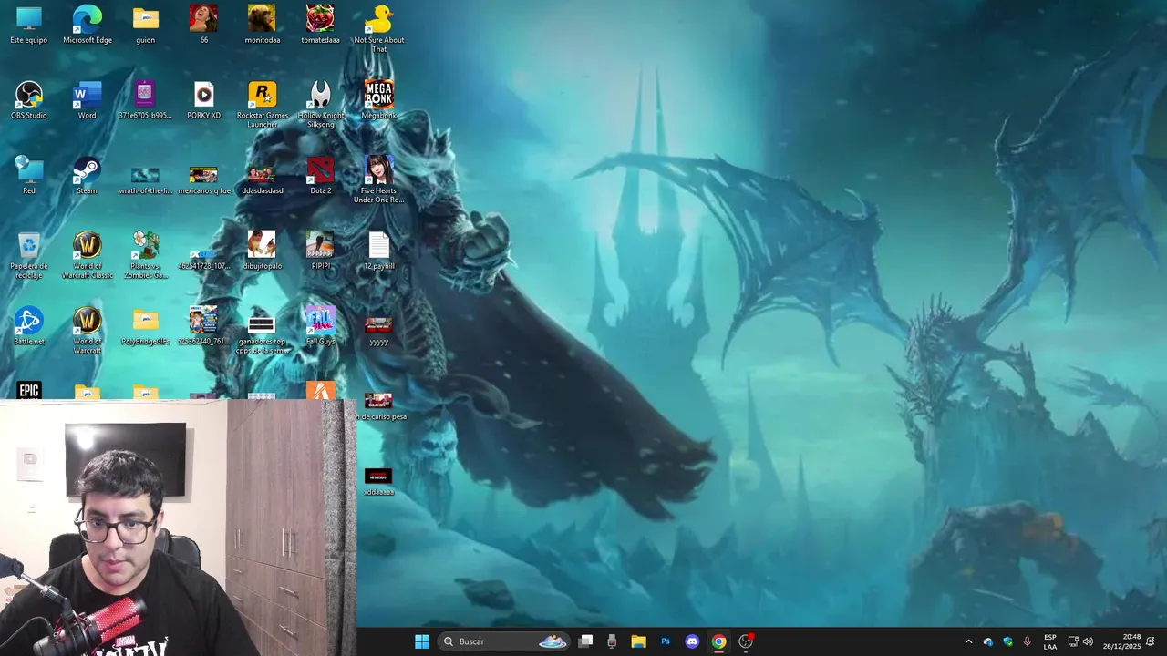Launch the Microsoft Edge shortcut
The width and height of the screenshot is (1167, 656).
tap(88, 25)
